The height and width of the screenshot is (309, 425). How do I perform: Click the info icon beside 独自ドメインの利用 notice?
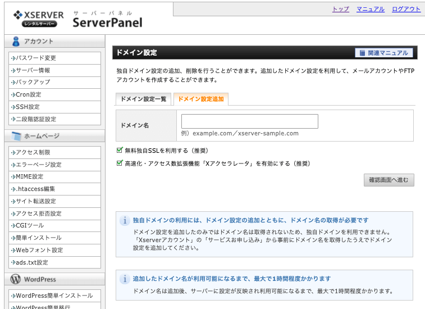tap(125, 221)
